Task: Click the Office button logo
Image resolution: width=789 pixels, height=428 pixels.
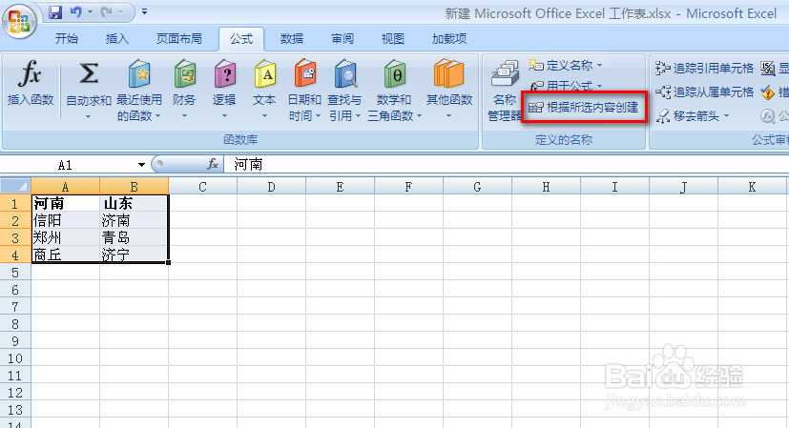Action: 19,21
